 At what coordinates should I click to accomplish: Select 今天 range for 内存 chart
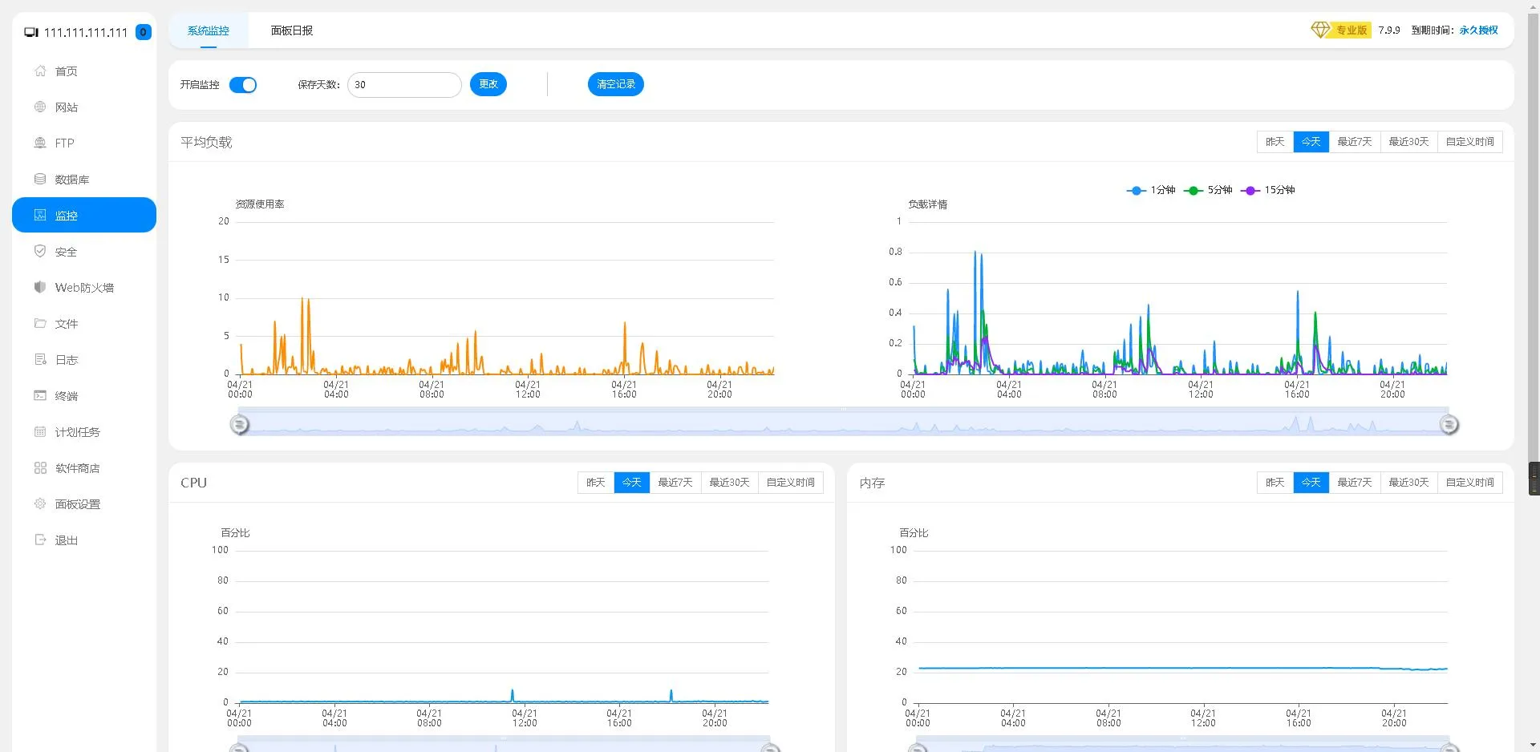tap(1311, 483)
